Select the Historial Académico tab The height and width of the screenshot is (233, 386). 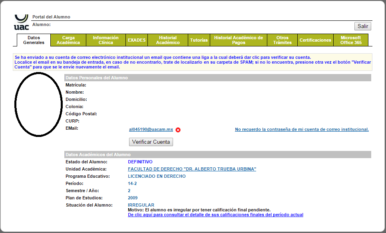(x=168, y=40)
